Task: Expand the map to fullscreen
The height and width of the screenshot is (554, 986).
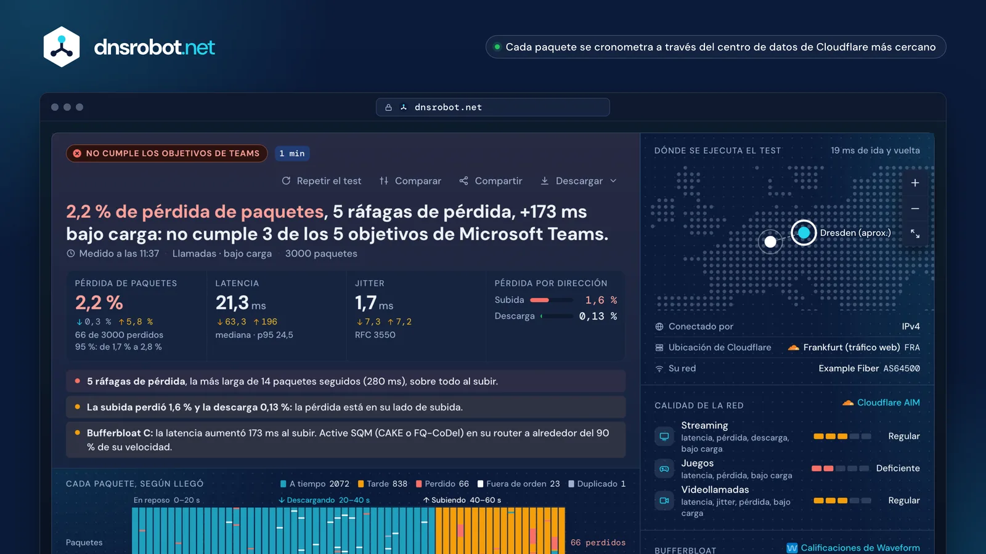Action: pyautogui.click(x=915, y=234)
